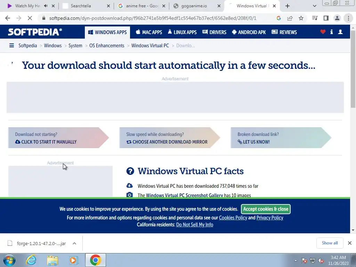Launch Internet Explorer from the taskbar
The width and height of the screenshot is (356, 267).
coord(31,260)
